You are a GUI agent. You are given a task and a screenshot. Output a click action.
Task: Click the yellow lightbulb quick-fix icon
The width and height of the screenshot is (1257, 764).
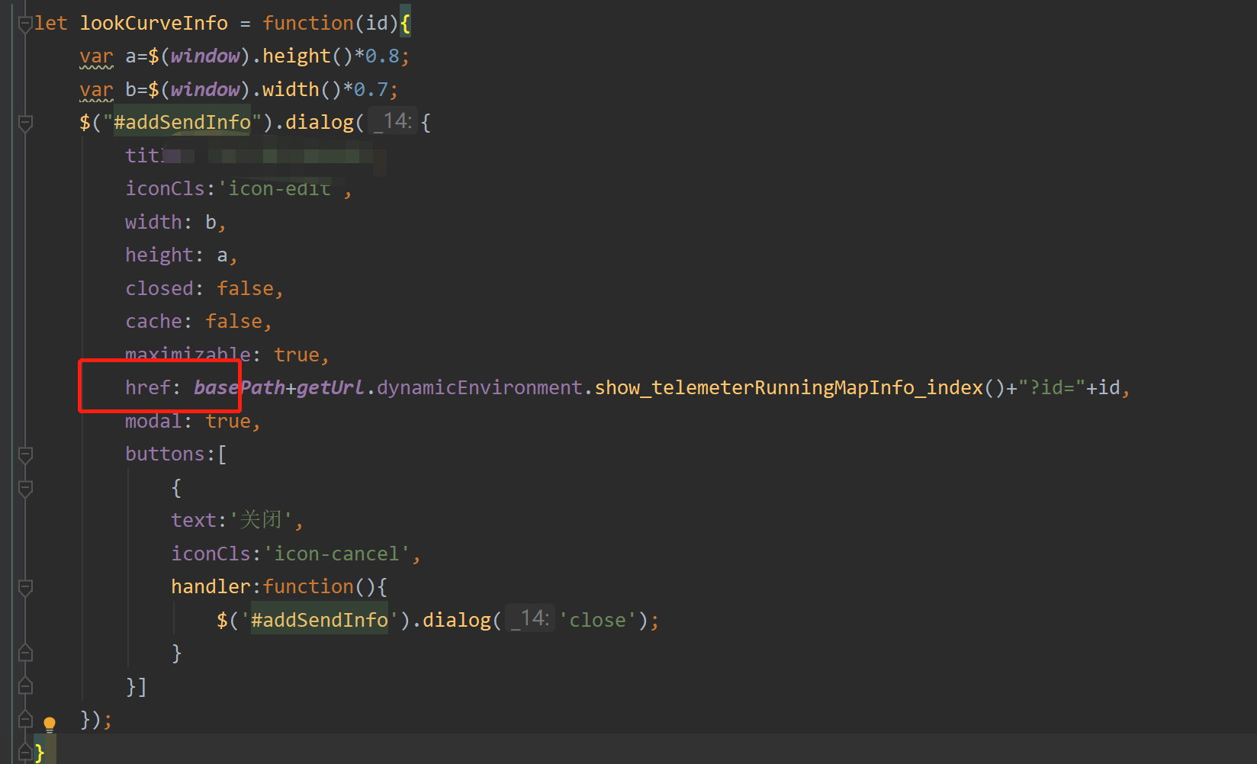pyautogui.click(x=50, y=723)
